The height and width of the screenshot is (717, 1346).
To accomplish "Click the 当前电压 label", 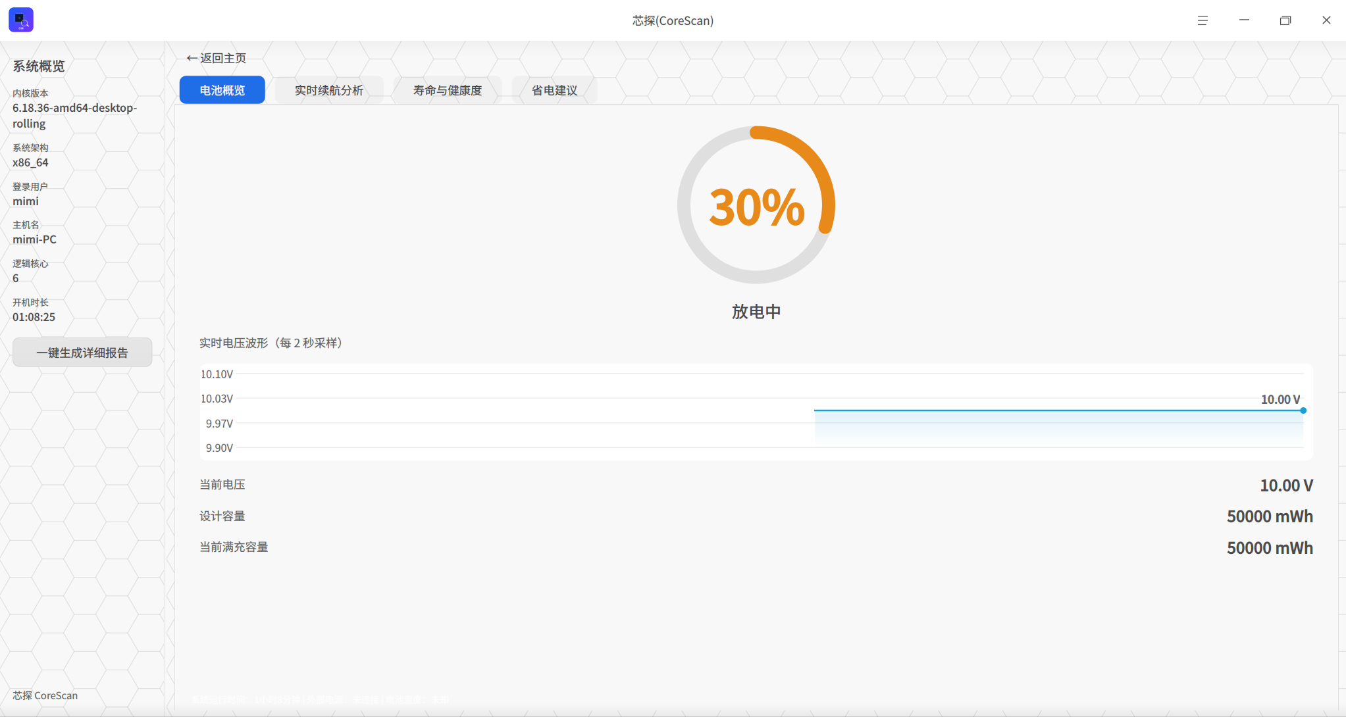I will pos(222,485).
